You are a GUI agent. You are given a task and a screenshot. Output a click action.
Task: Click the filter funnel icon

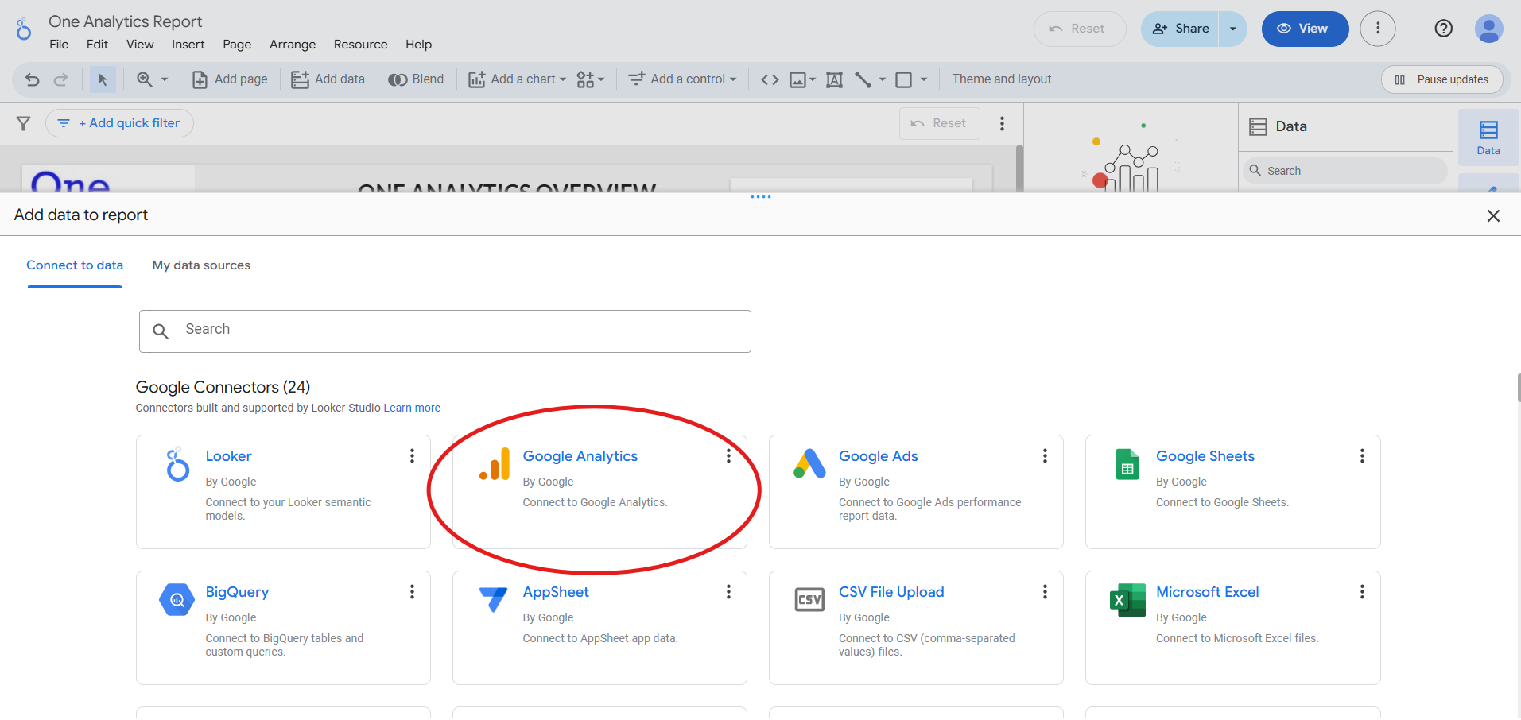24,123
